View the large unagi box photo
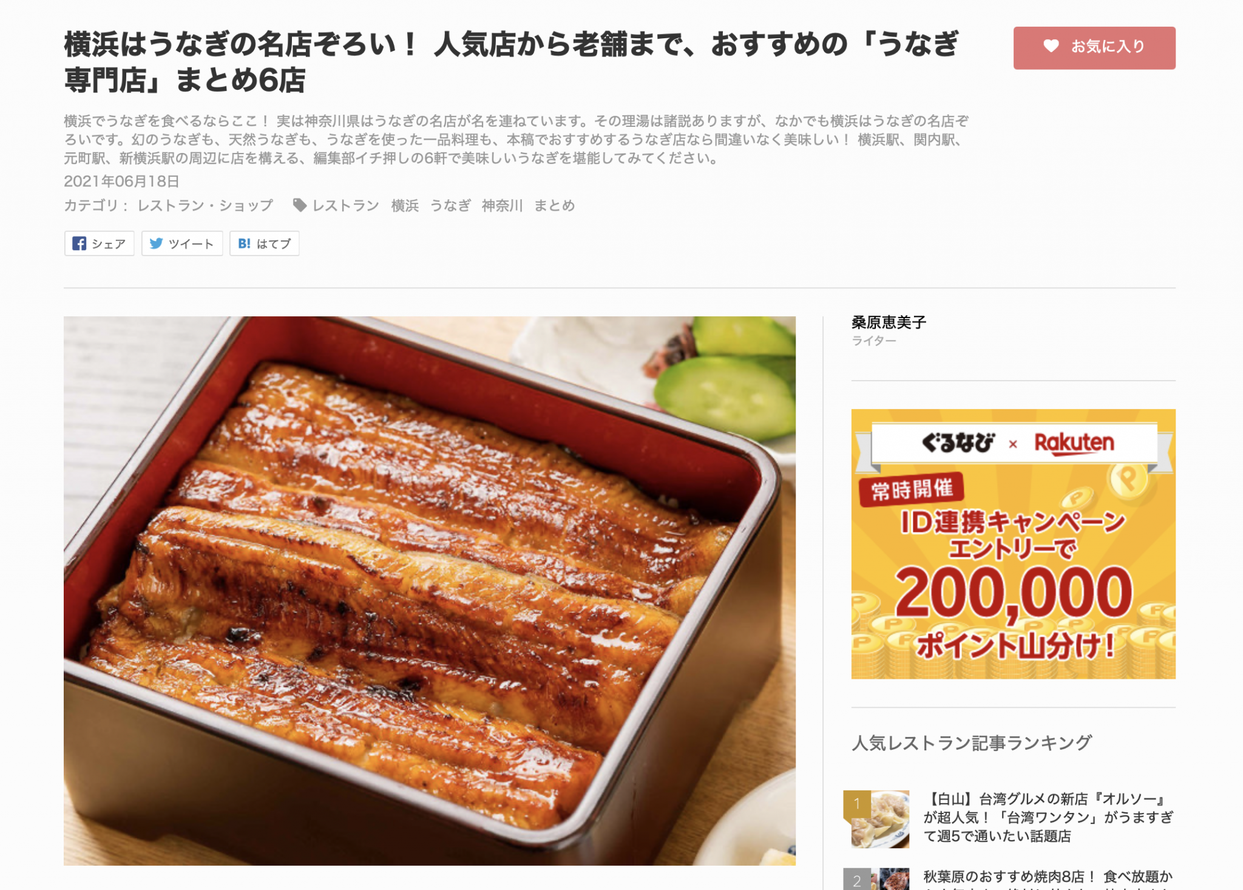Image resolution: width=1243 pixels, height=890 pixels. pos(430,591)
